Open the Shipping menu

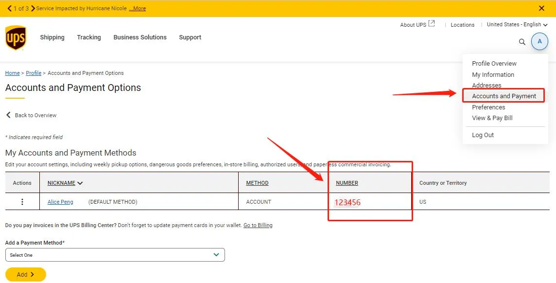point(52,37)
